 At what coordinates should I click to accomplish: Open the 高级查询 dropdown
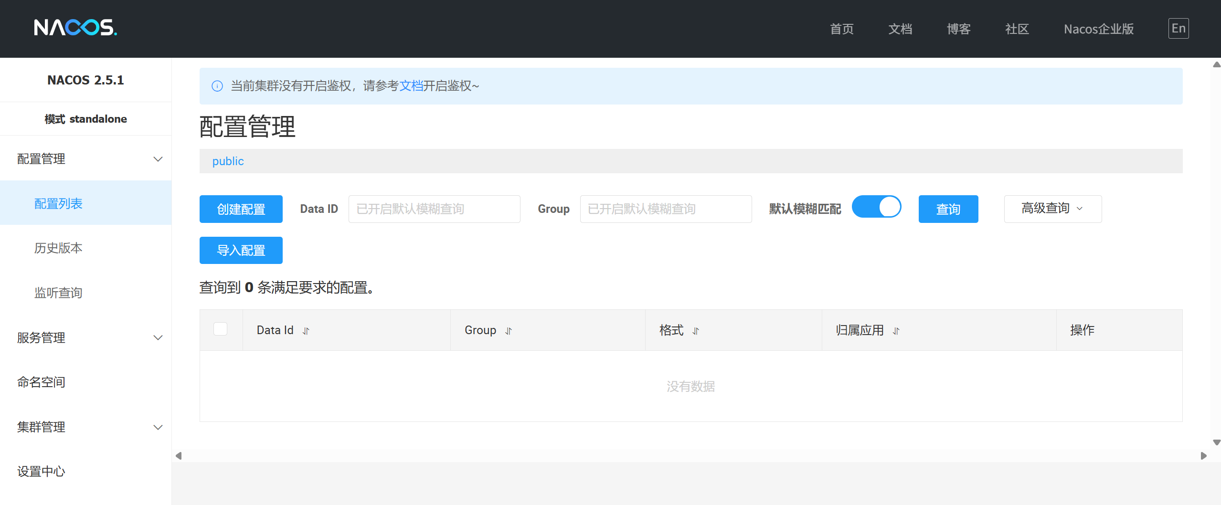coord(1053,209)
